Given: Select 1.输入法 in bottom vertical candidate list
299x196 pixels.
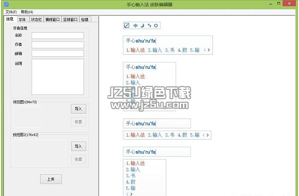Looking at the screenshot, I should (x=135, y=163).
